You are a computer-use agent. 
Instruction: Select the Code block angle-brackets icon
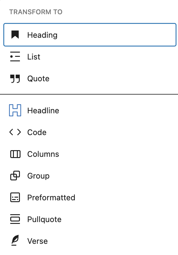[14, 132]
